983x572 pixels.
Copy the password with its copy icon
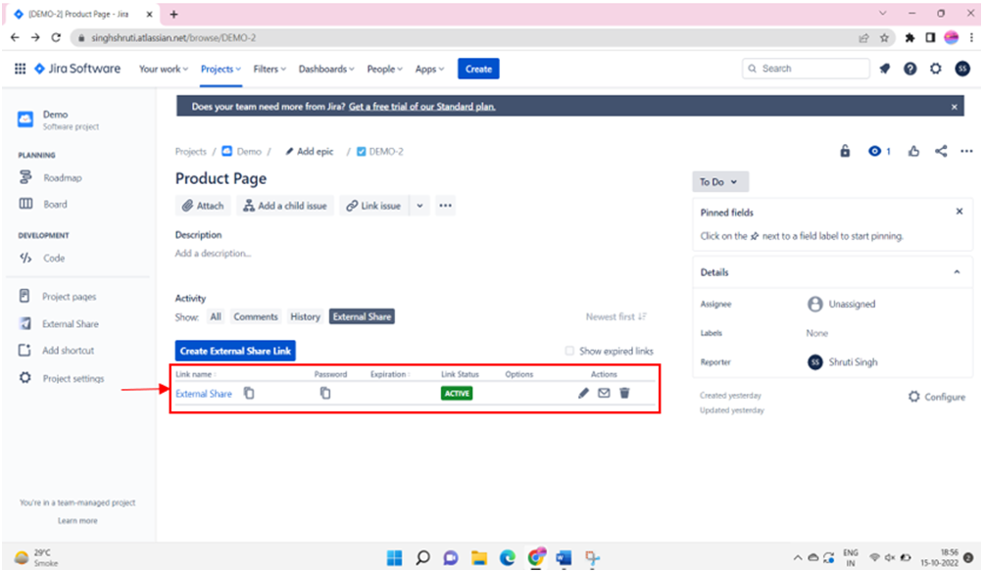click(326, 393)
